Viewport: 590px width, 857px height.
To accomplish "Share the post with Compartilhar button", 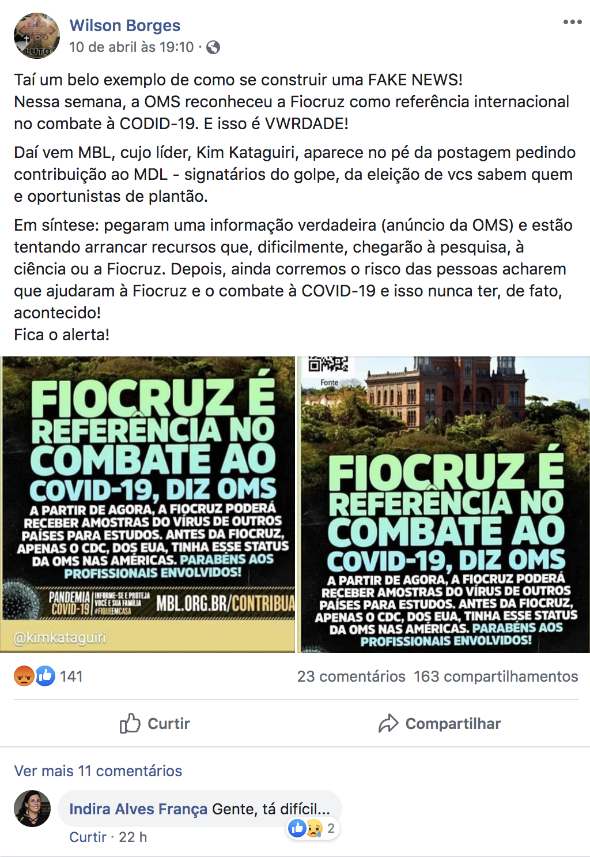I will [x=440, y=723].
